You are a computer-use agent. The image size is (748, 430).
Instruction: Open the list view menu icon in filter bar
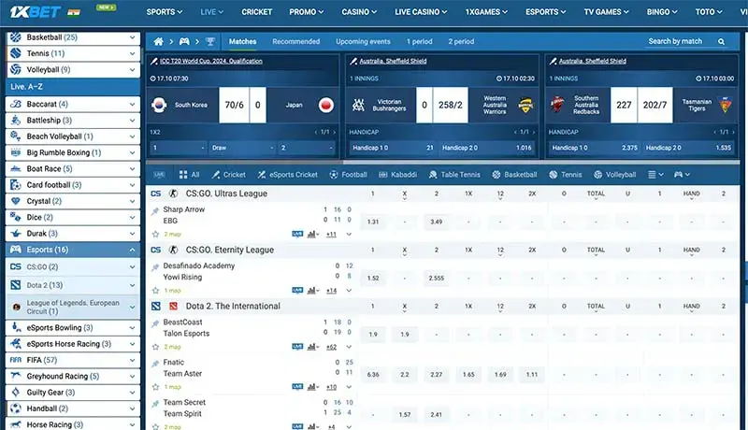click(x=655, y=175)
